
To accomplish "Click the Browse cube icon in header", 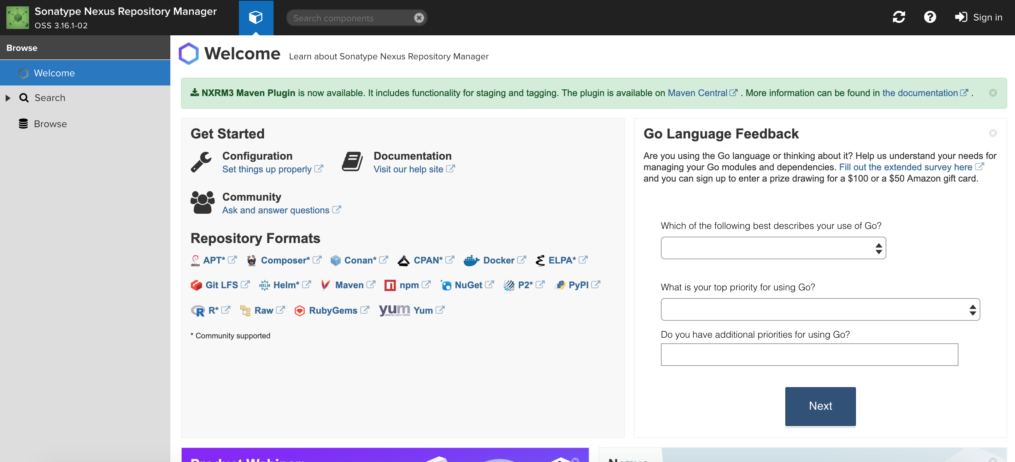I will point(256,17).
